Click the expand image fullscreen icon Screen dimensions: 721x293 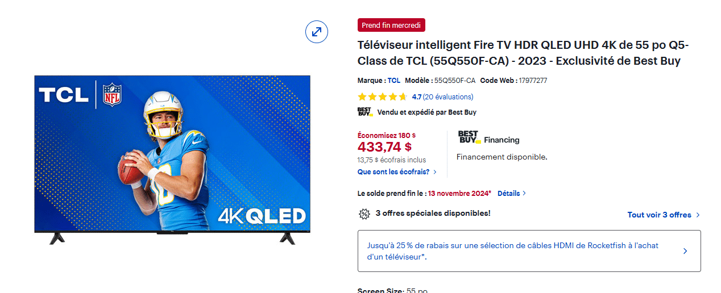317,31
